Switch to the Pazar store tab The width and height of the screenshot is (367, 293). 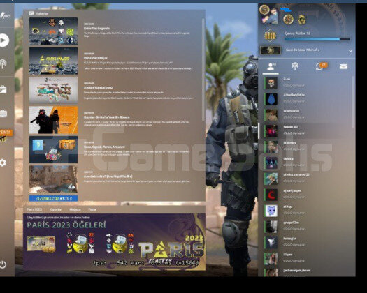click(92, 209)
